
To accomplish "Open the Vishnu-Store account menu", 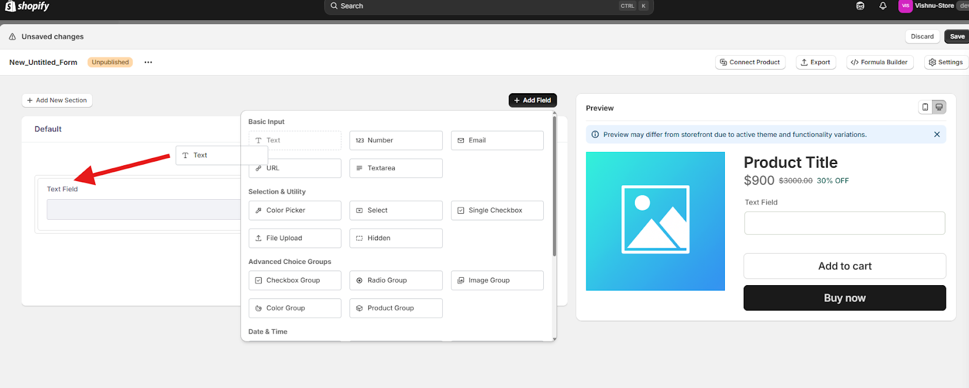I will point(933,6).
